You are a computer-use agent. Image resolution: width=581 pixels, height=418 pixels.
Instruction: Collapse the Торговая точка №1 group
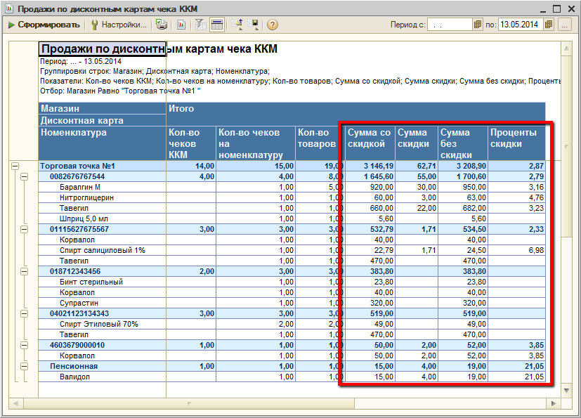point(14,166)
